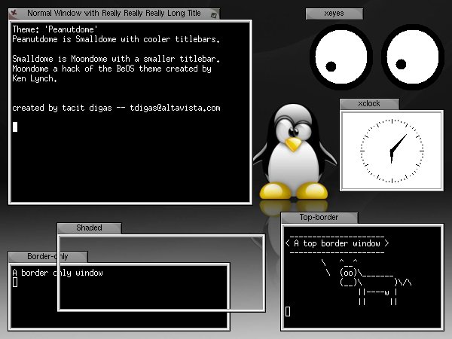Viewport: 452px width, 339px height.
Task: Select the Shaded window title tab
Action: click(x=90, y=228)
